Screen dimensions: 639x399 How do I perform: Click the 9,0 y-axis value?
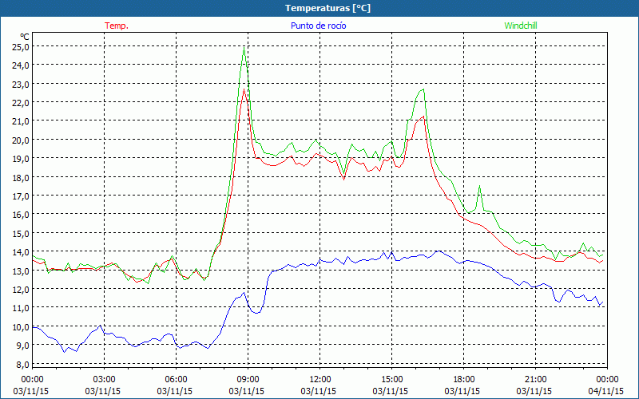click(22, 346)
